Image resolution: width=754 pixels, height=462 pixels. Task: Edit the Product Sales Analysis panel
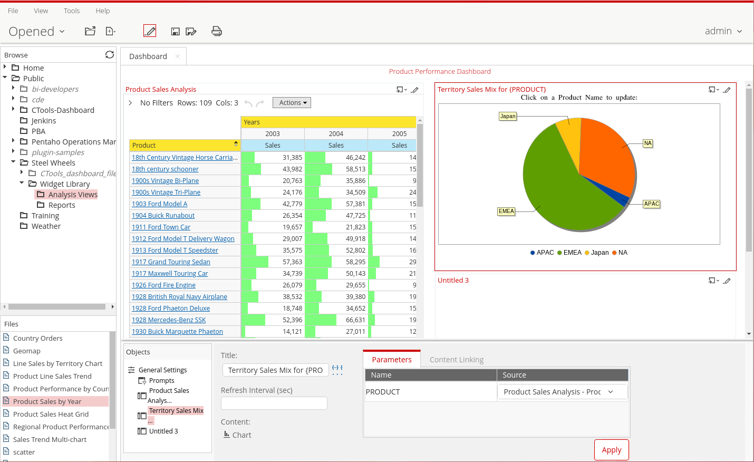tap(415, 90)
